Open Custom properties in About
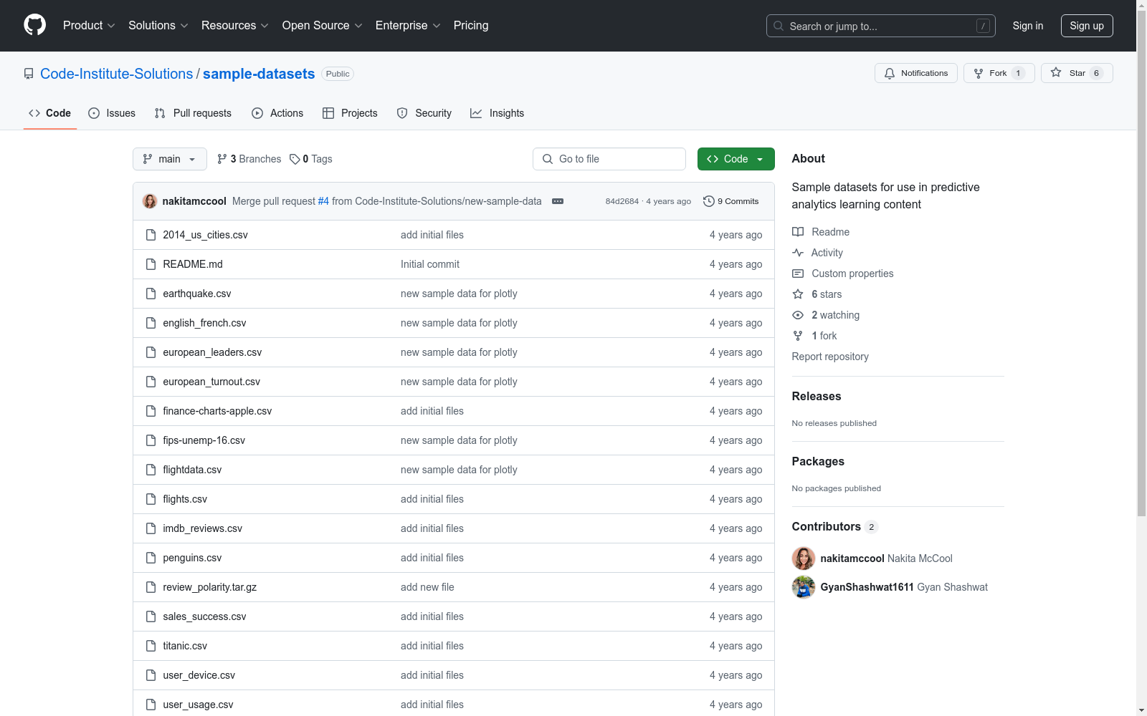 [x=843, y=274]
